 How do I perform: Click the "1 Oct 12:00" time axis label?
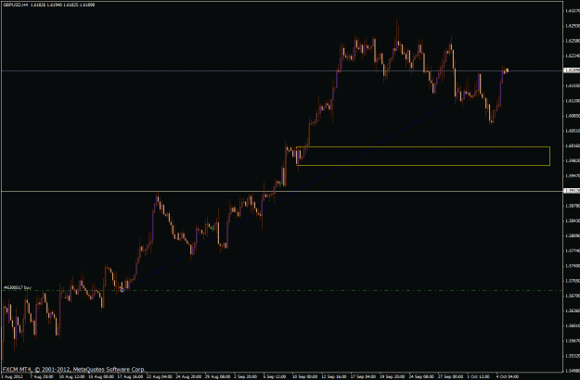click(x=480, y=376)
